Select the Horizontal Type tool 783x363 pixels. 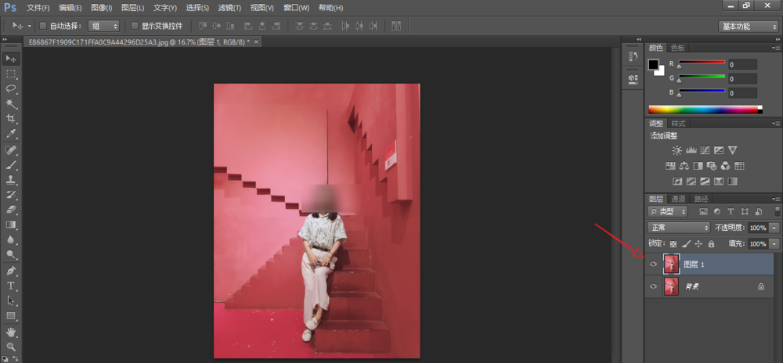coord(11,286)
